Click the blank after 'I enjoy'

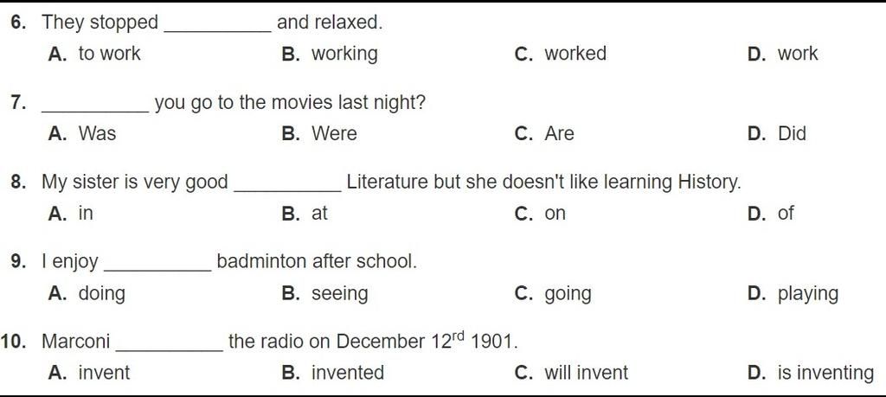[157, 265]
